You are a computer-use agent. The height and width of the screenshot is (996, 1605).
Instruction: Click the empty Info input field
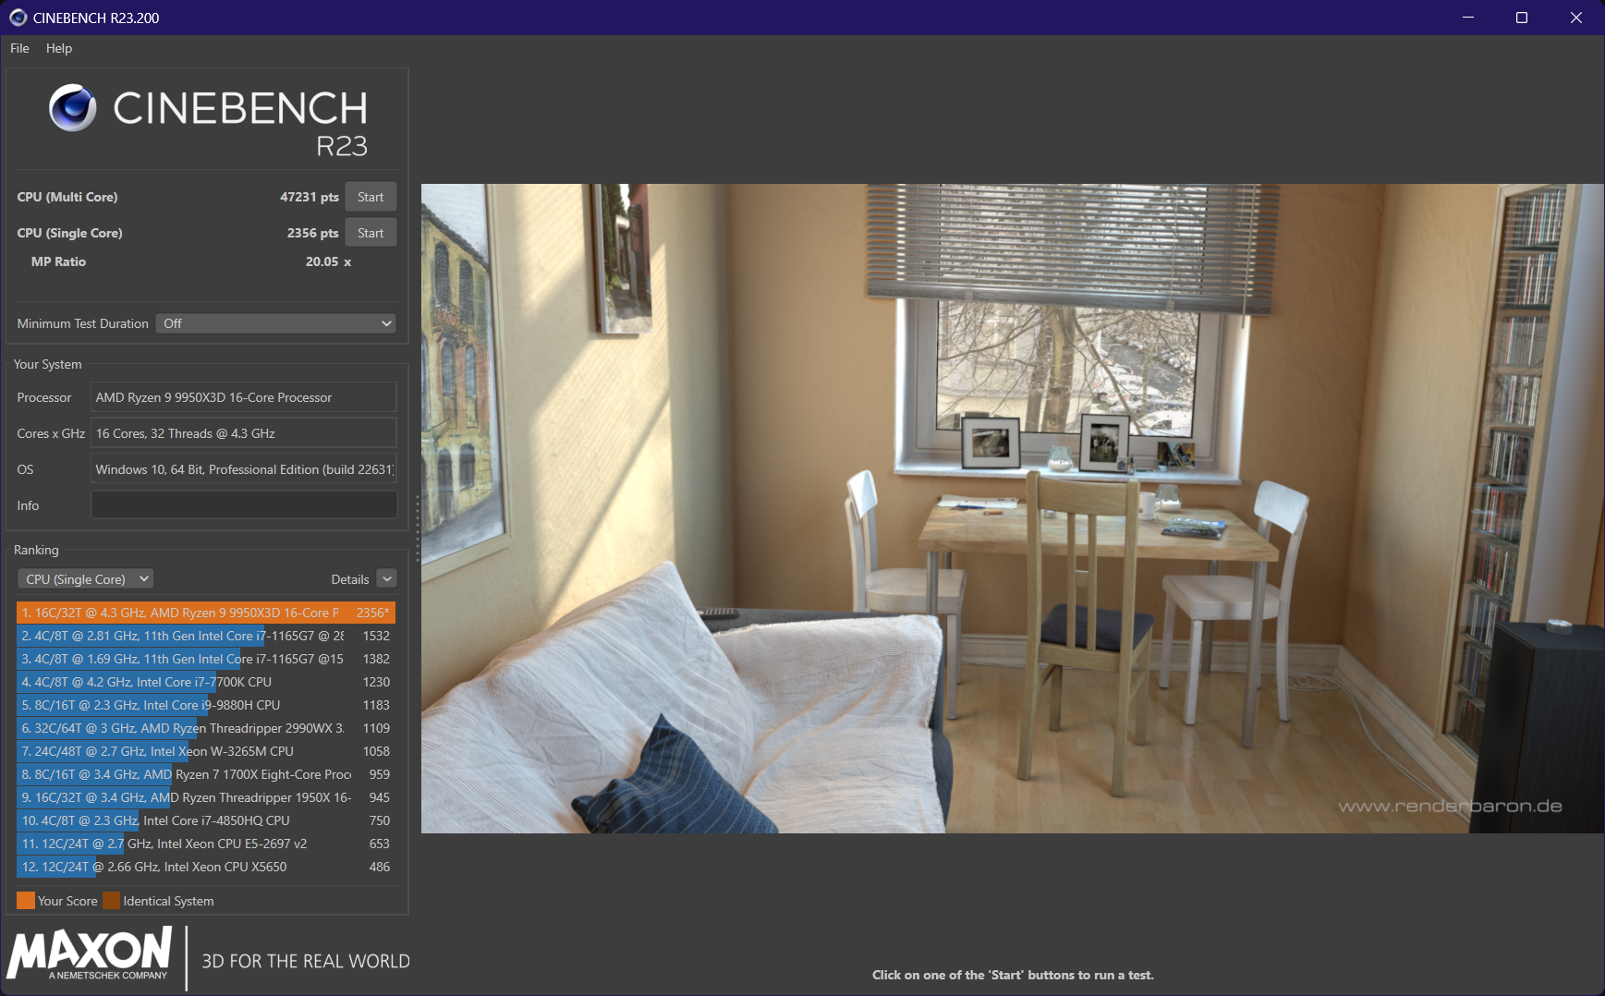point(244,505)
